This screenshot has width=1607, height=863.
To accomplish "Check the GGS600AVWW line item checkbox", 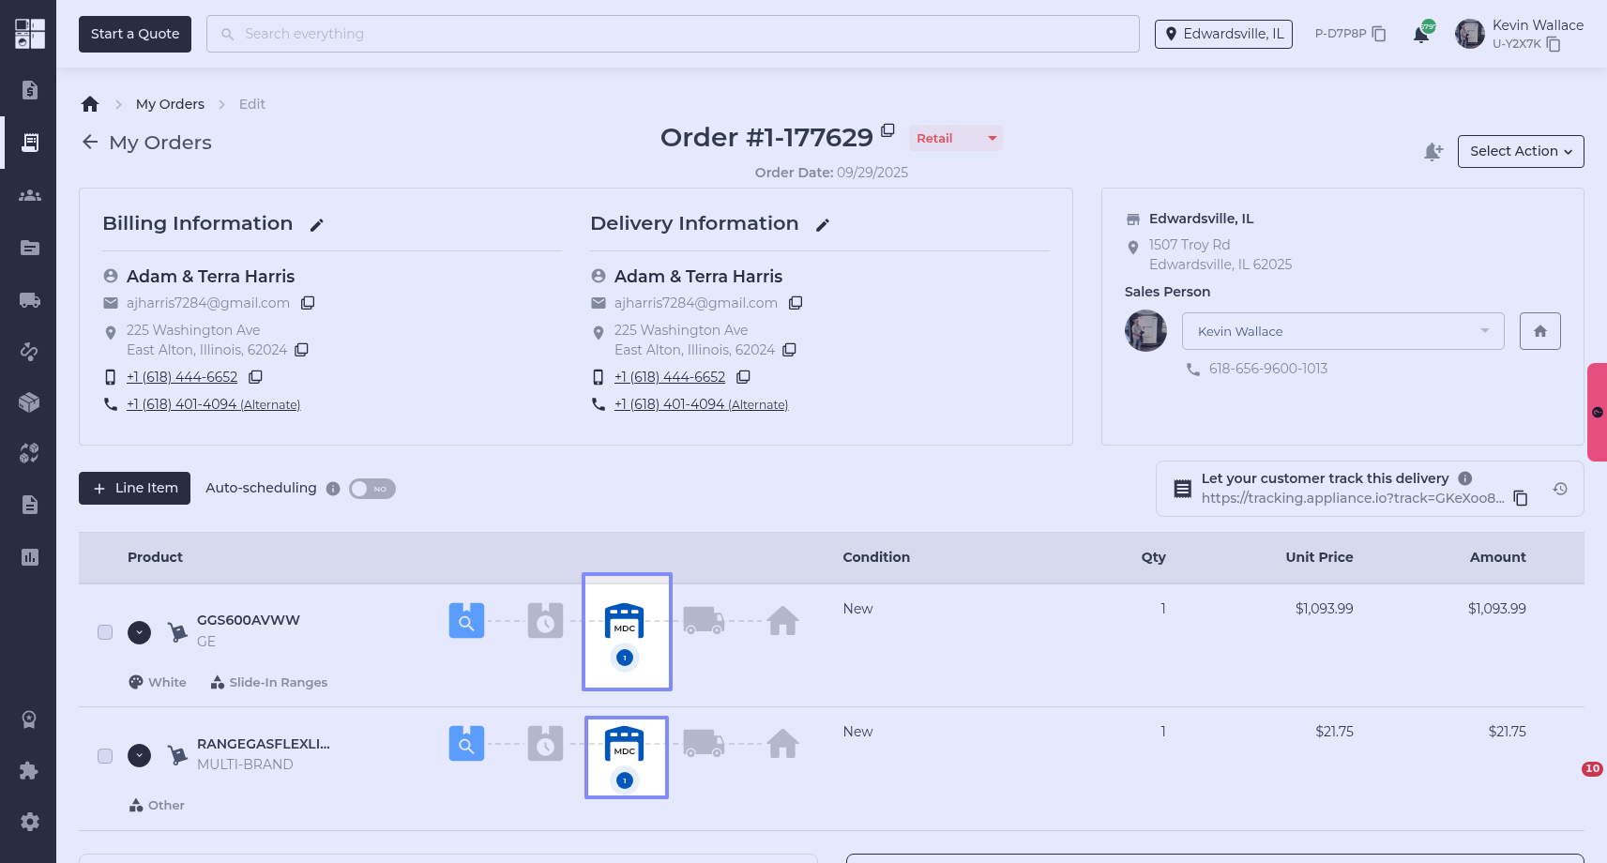I will 105,632.
